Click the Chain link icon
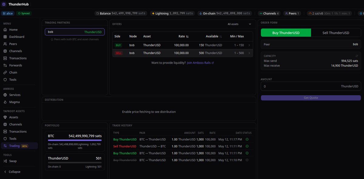The width and height of the screenshot is (364, 179). click(x=5, y=72)
